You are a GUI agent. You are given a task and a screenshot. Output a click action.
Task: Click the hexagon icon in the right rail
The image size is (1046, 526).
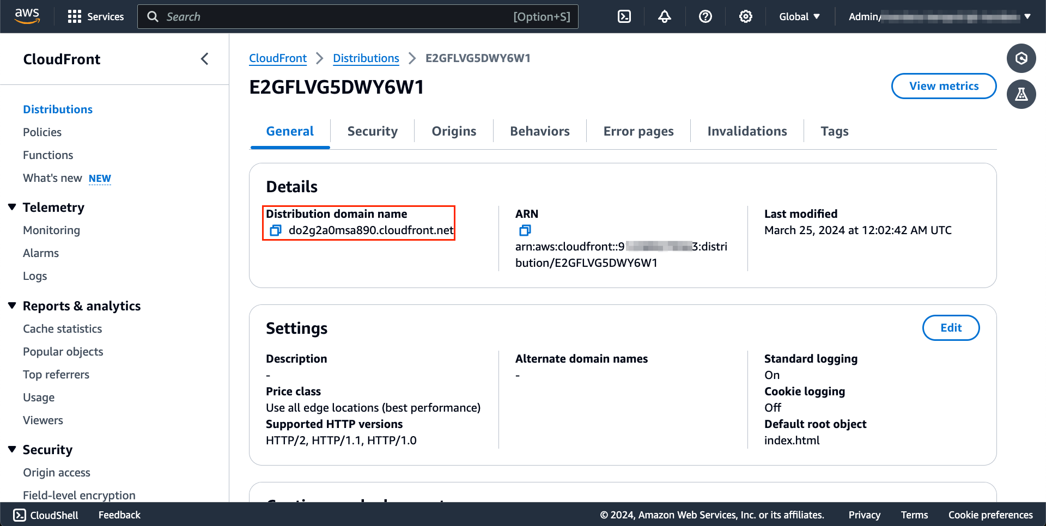1021,58
